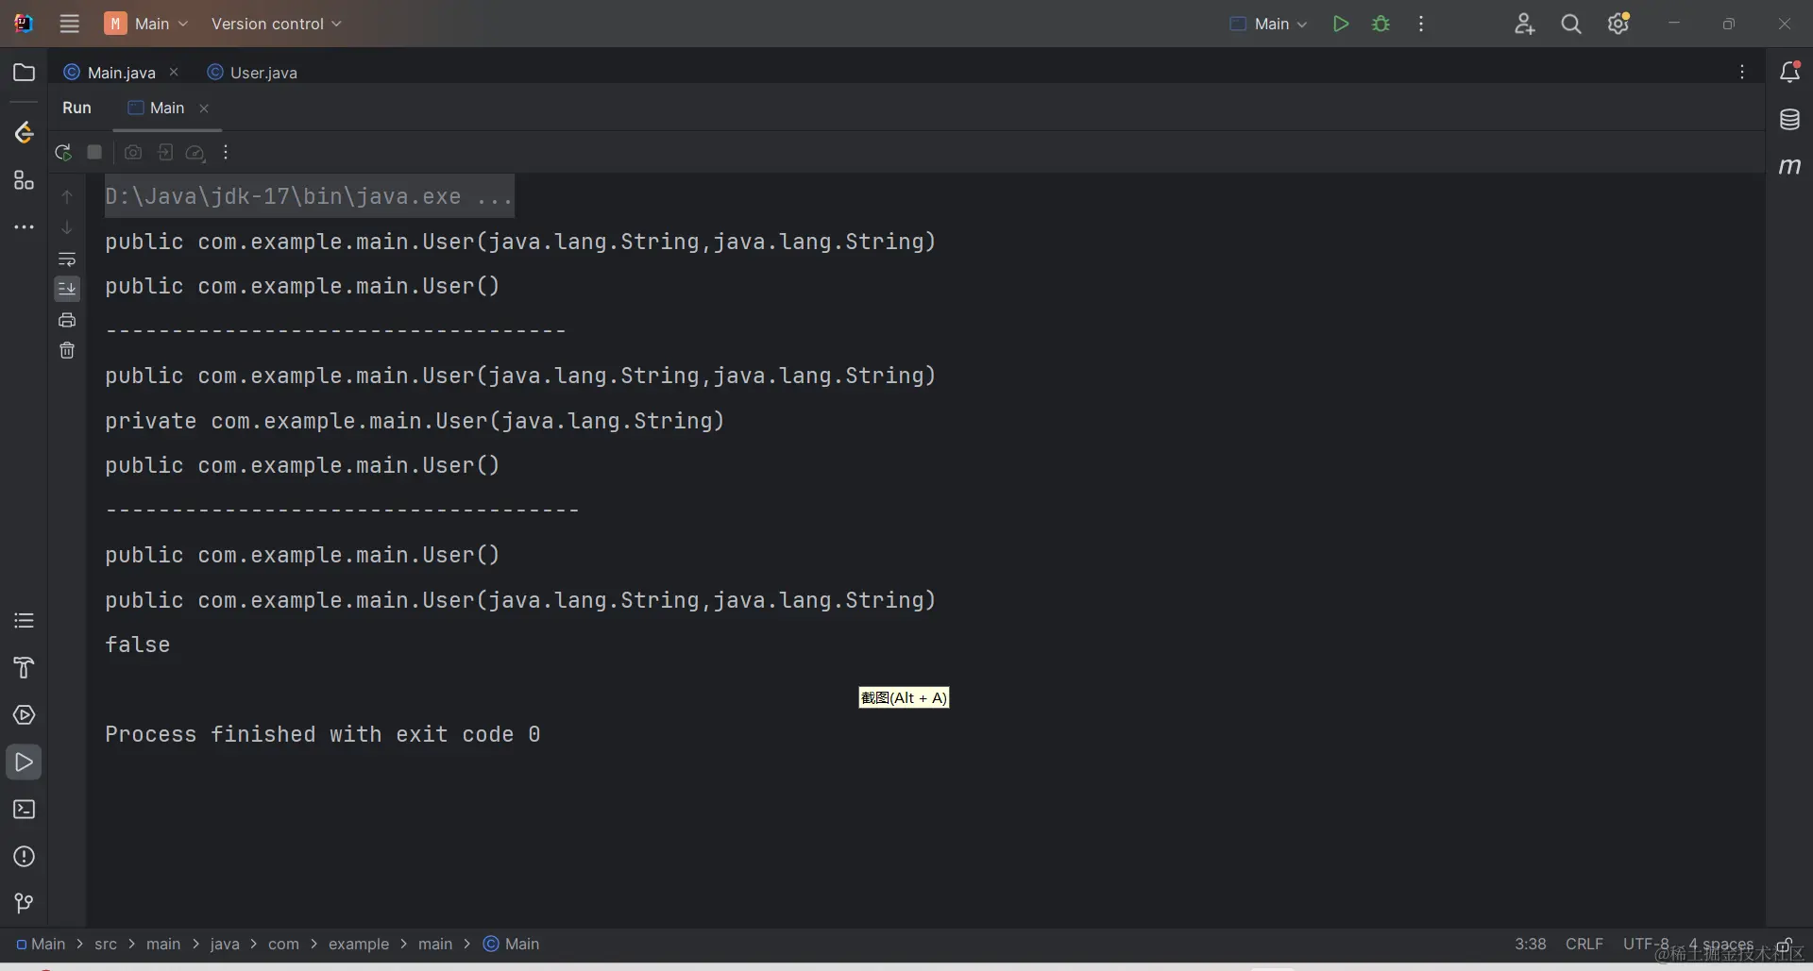The height and width of the screenshot is (971, 1813).
Task: Open the profiler speedometer dropdown
Action: pos(195,152)
